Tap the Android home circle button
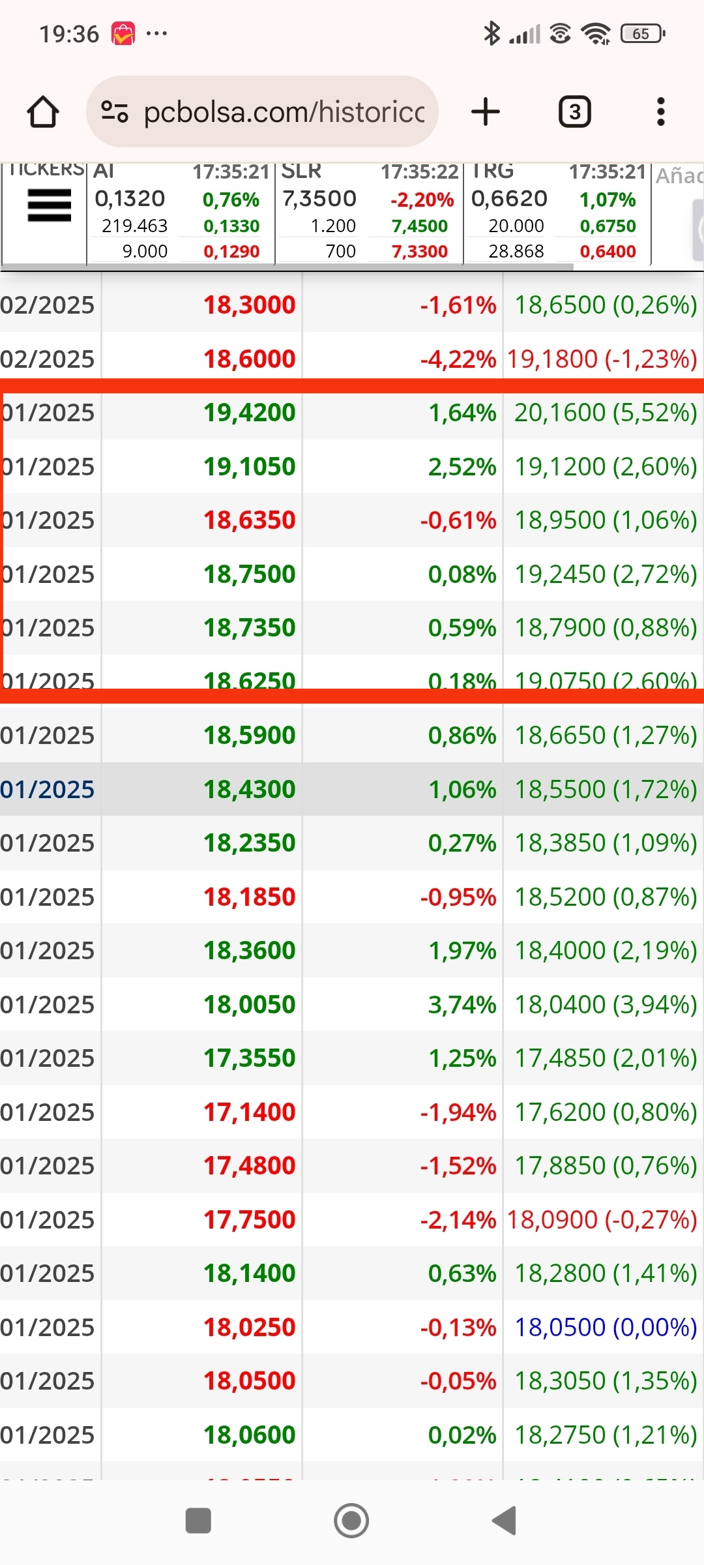704x1565 pixels. [x=351, y=1521]
